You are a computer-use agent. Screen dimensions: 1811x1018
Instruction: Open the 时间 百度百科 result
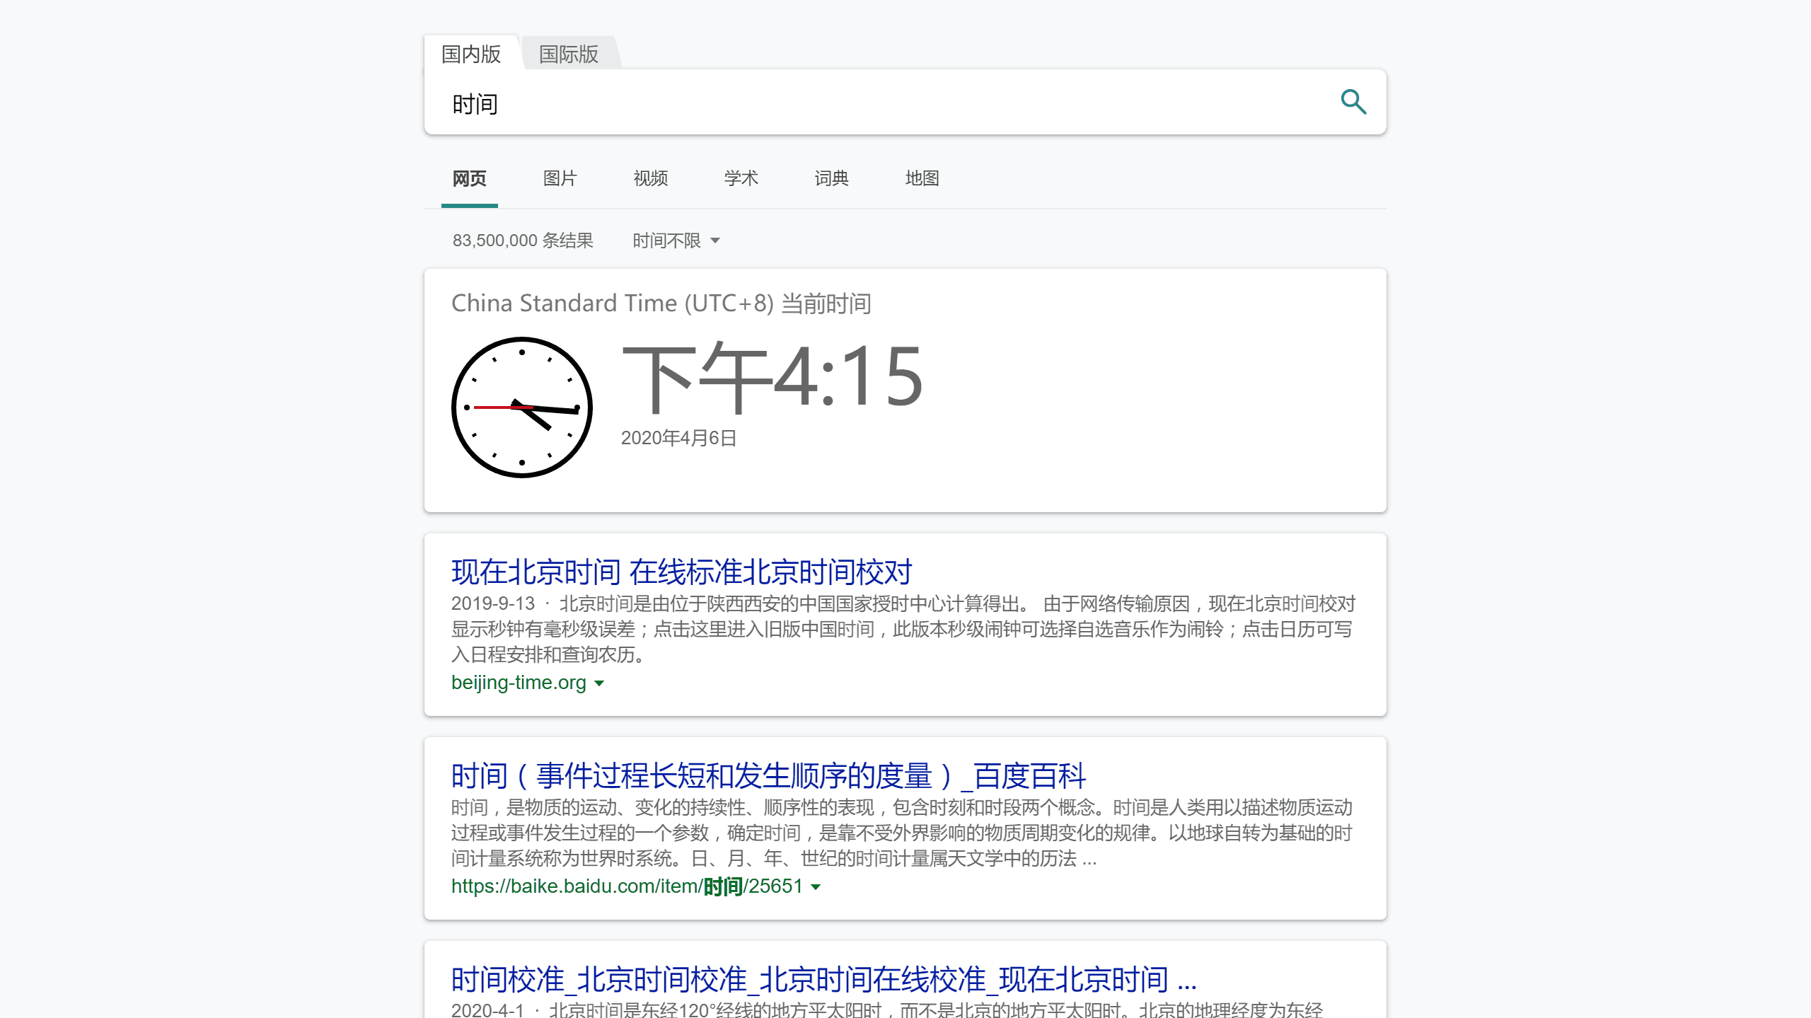pos(768,776)
